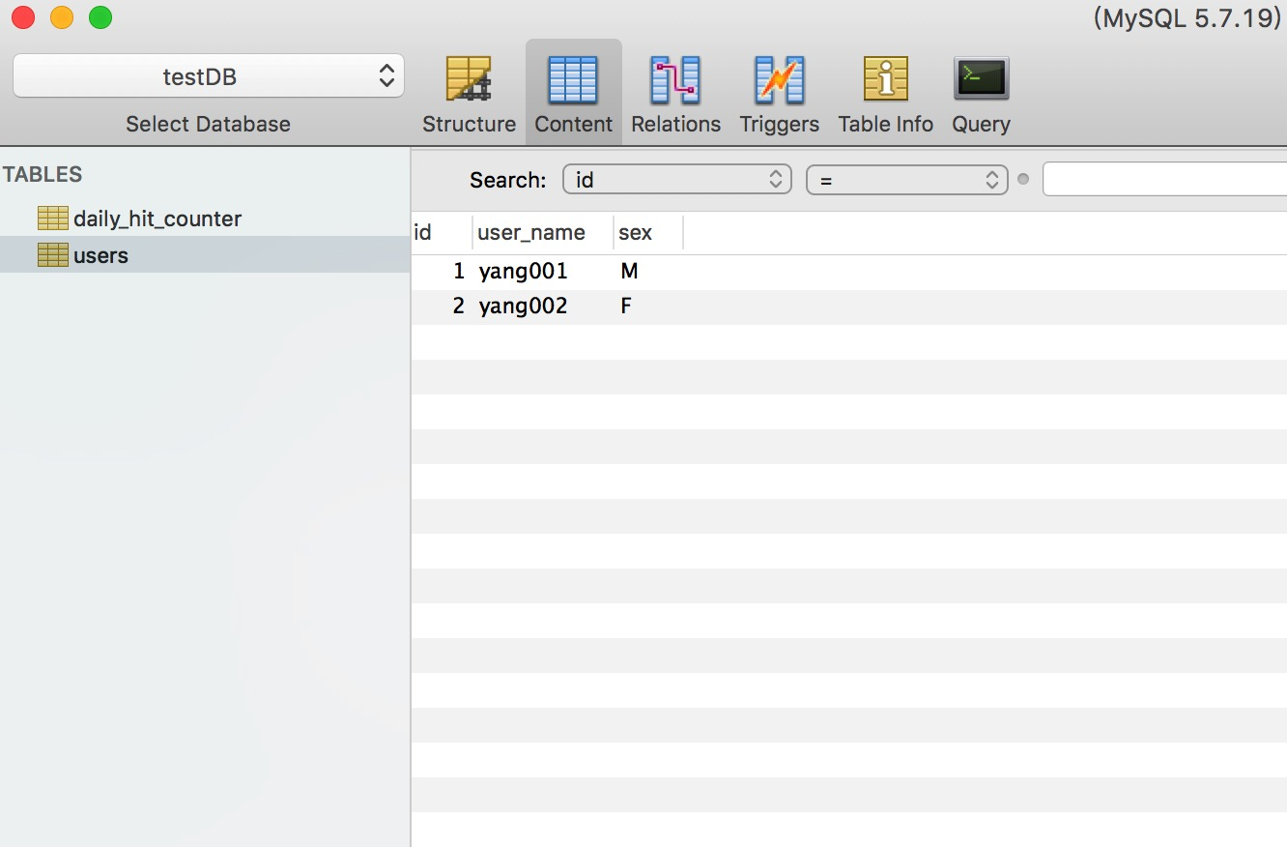The width and height of the screenshot is (1287, 847).
Task: Open the Relations view icon
Action: (675, 79)
